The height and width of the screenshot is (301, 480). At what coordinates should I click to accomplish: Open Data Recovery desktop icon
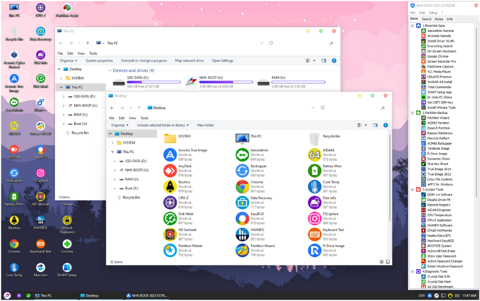[x=40, y=34]
